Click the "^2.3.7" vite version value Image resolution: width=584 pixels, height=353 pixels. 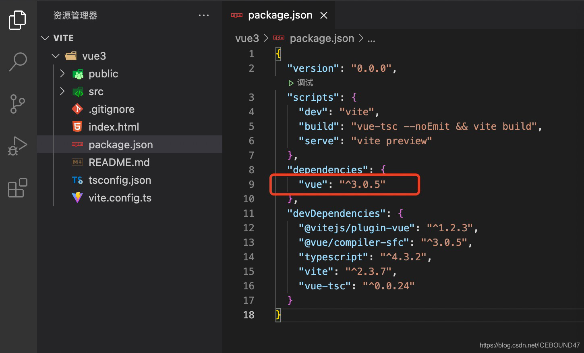[368, 271]
